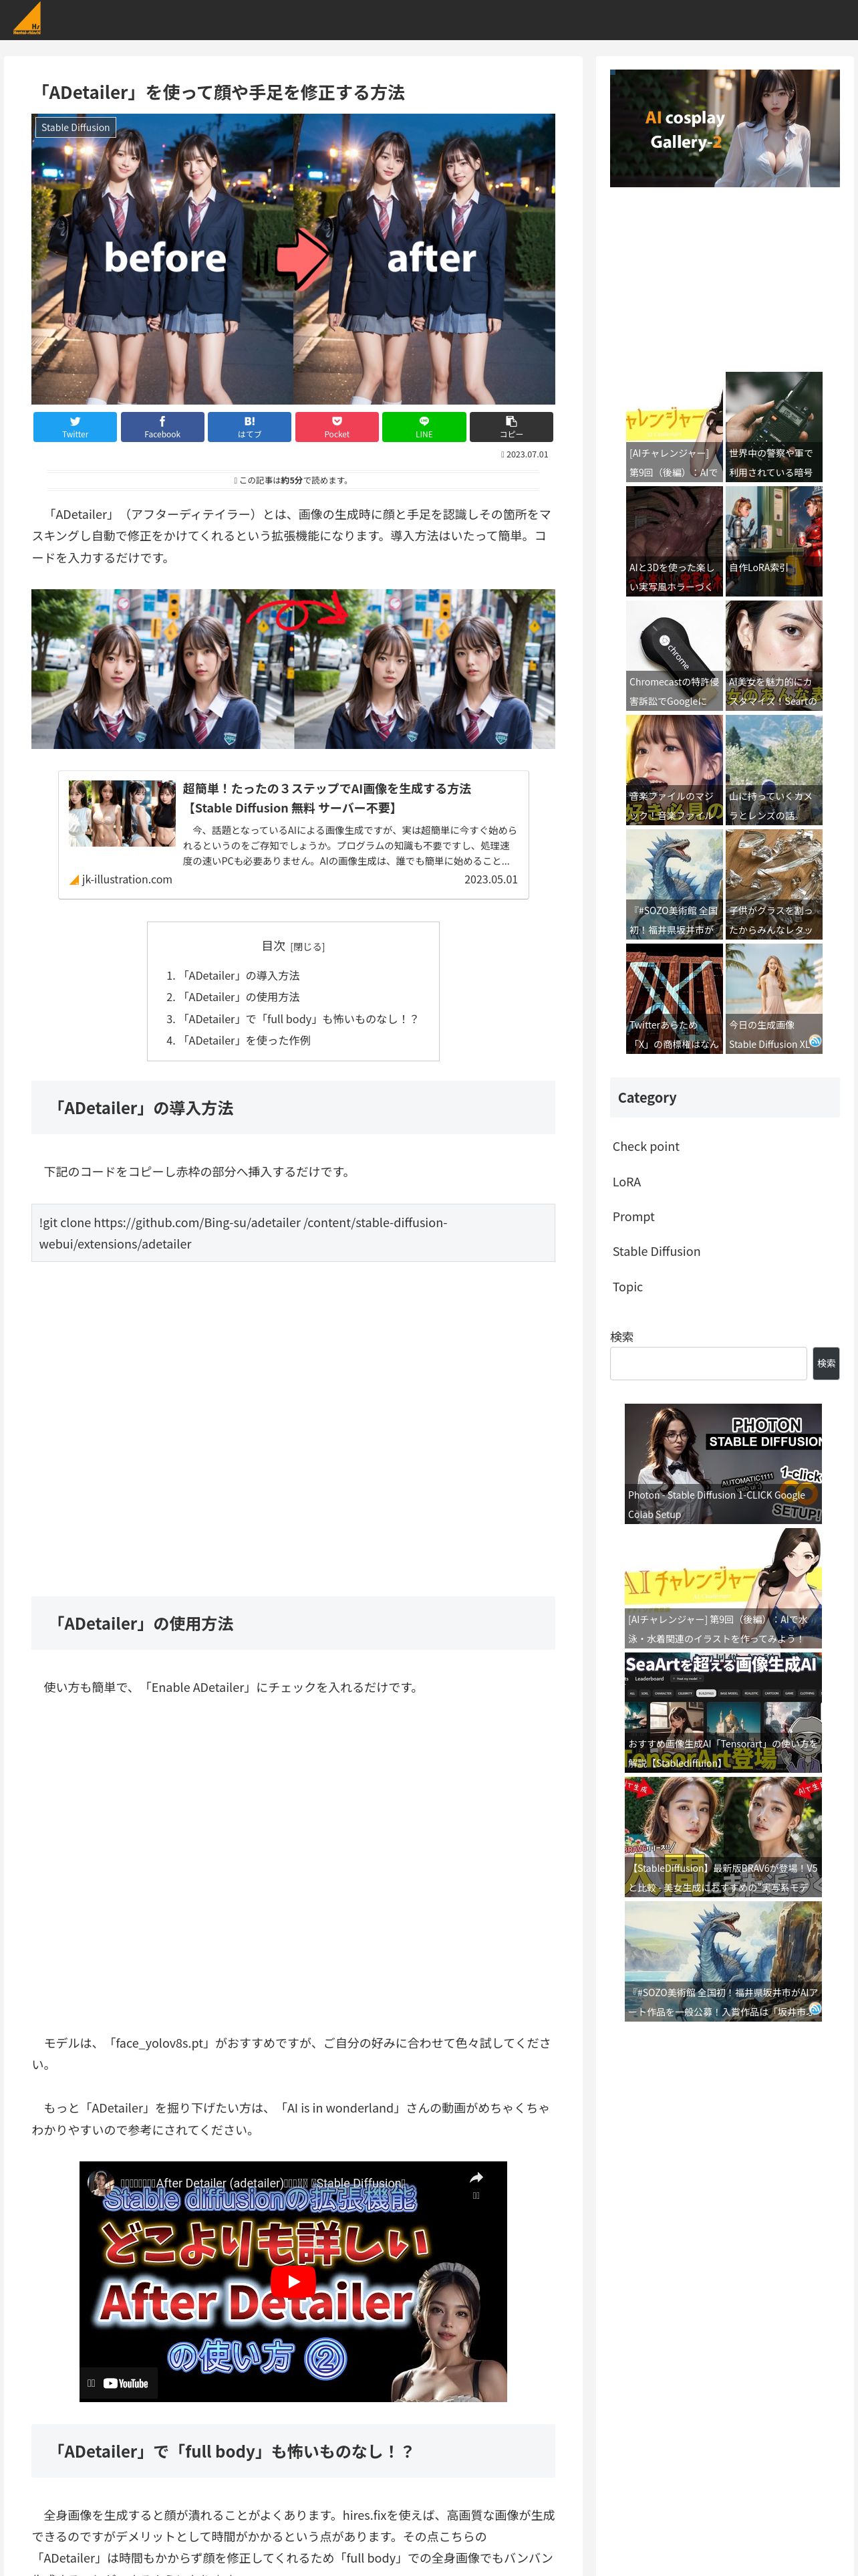Screen dimensions: 858x2576
Task: Open the AIと3Dを使った楽しい grid thumbnail
Action: (674, 541)
